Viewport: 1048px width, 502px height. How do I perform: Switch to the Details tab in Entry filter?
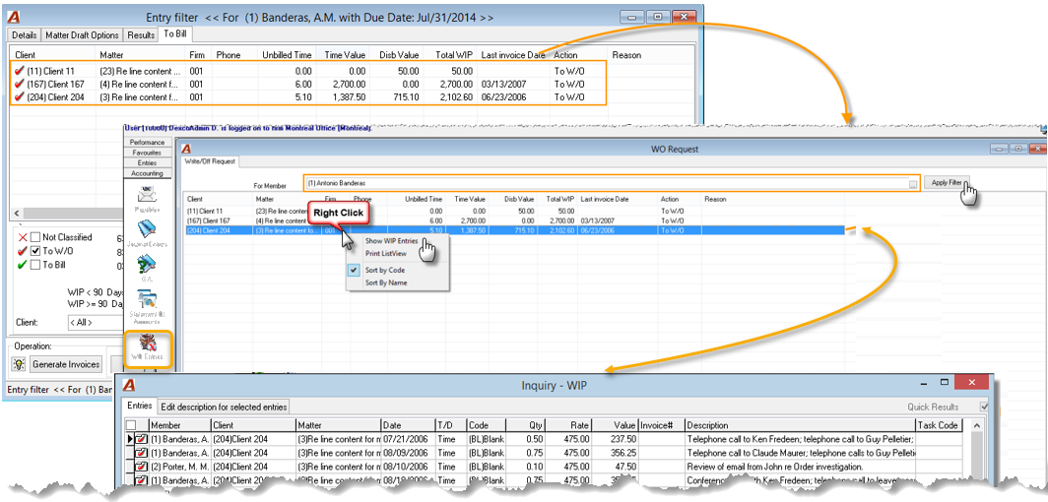tap(24, 34)
